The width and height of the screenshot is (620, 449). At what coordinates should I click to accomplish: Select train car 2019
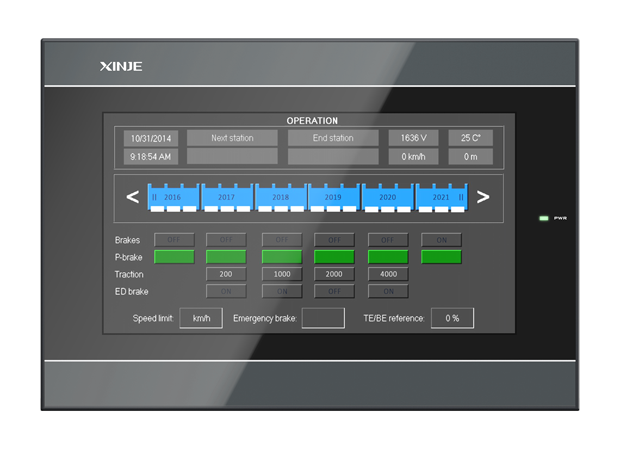coord(333,197)
